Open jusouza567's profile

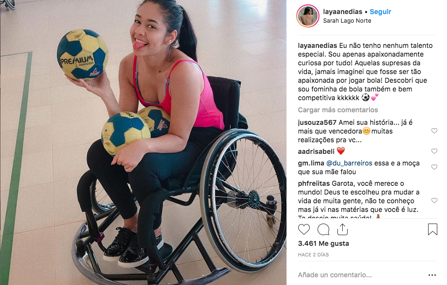point(317,122)
